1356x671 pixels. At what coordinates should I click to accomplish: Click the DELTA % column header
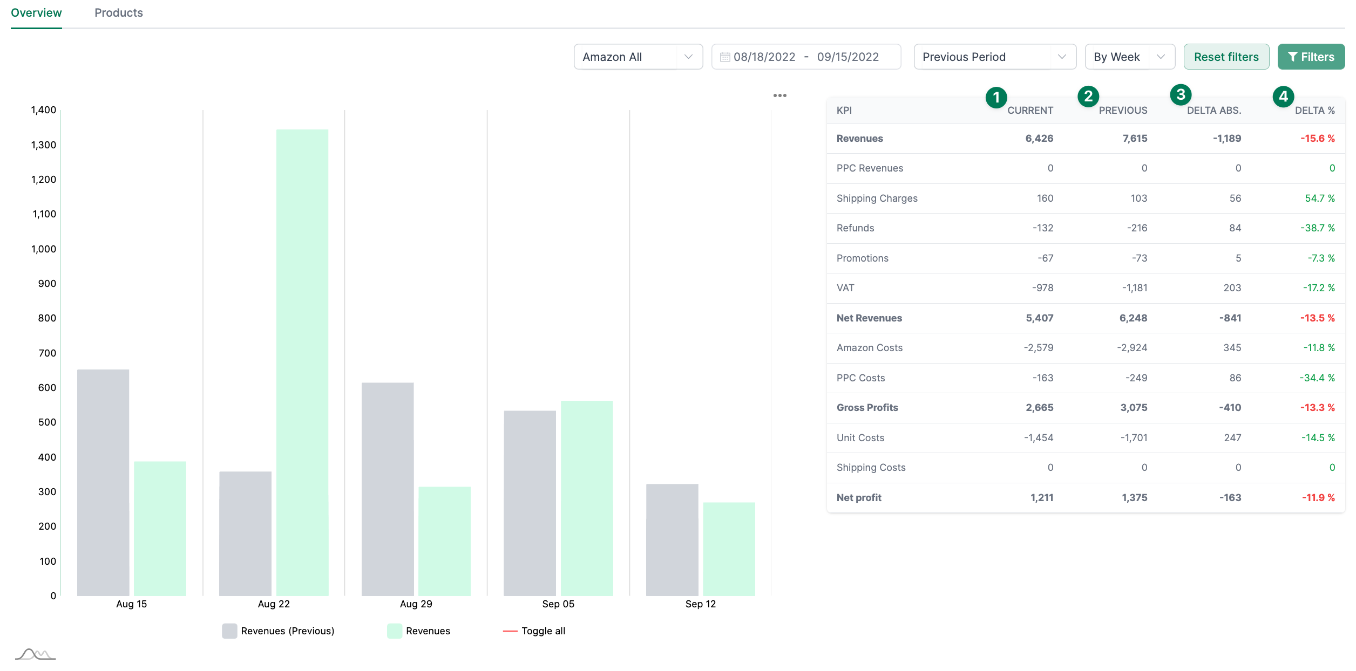coord(1315,111)
